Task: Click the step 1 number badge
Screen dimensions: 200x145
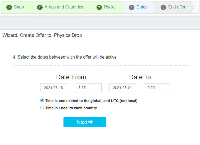Action: pos(9,7)
